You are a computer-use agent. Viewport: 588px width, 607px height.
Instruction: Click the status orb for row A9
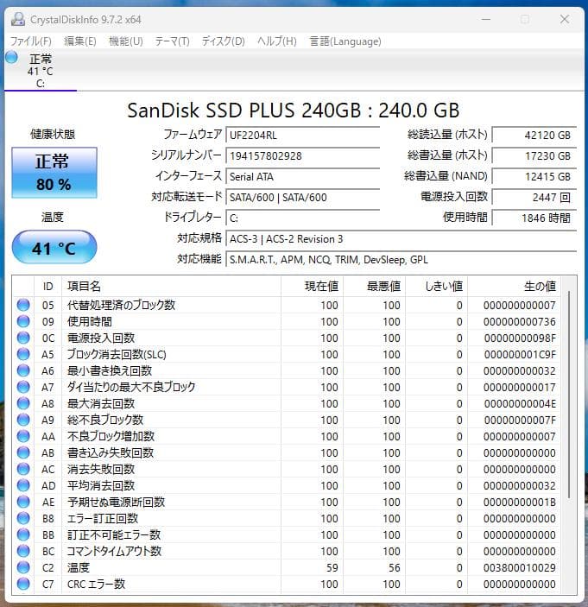coord(23,420)
